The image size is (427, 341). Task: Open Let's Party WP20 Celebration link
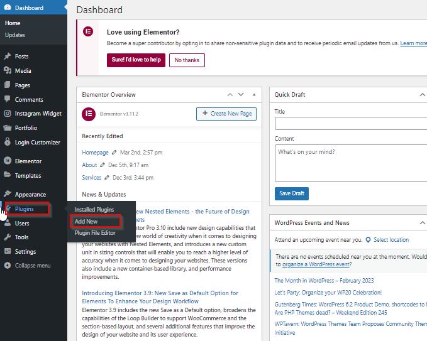328,293
